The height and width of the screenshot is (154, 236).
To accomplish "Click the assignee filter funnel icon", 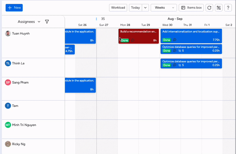I will click(47, 22).
